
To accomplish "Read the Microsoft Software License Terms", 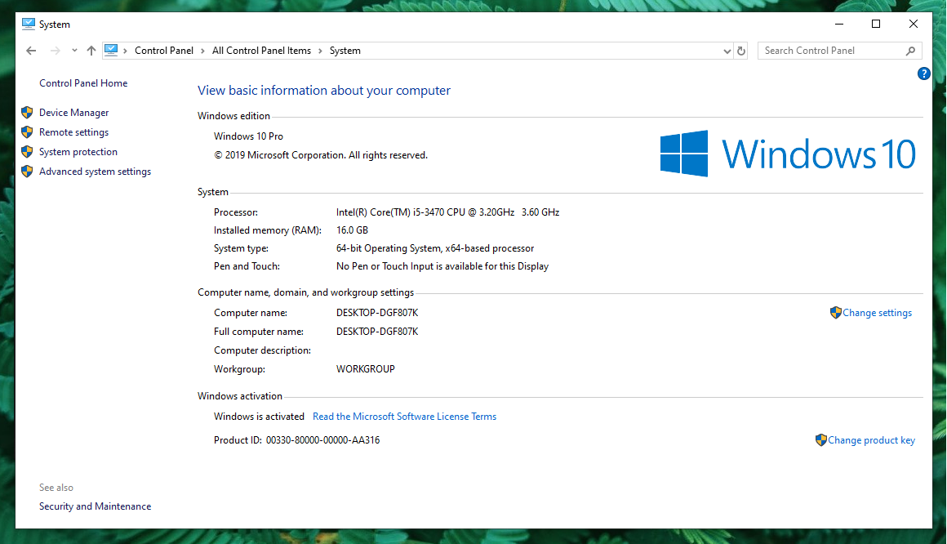I will [404, 417].
